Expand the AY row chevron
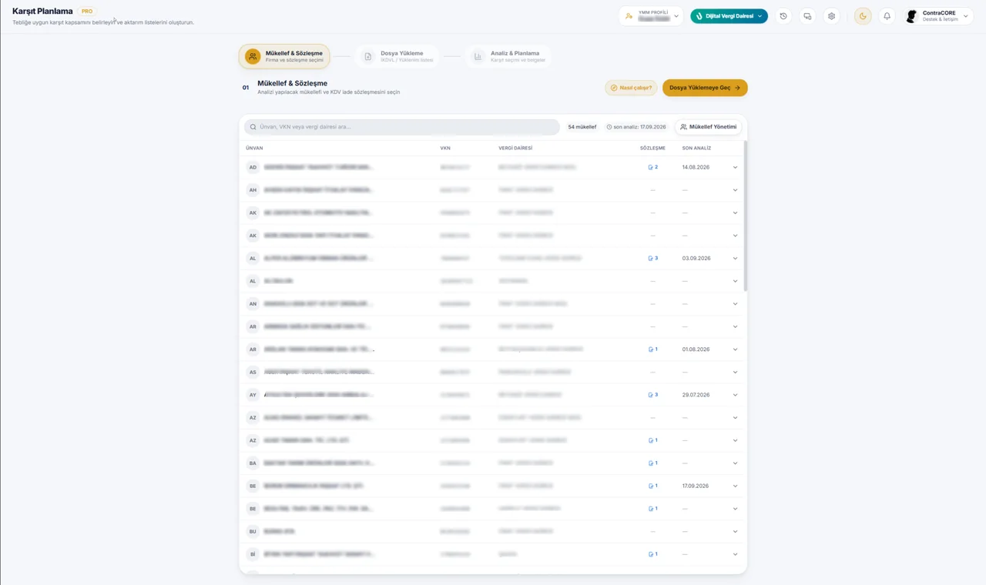The height and width of the screenshot is (585, 986). point(735,395)
